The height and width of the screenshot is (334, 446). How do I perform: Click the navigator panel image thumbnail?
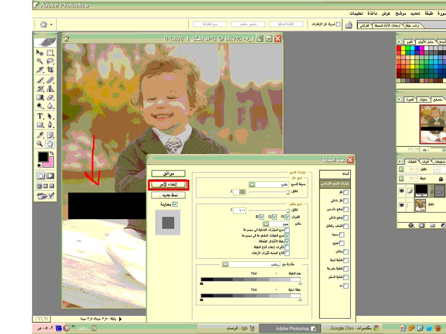pos(433,123)
